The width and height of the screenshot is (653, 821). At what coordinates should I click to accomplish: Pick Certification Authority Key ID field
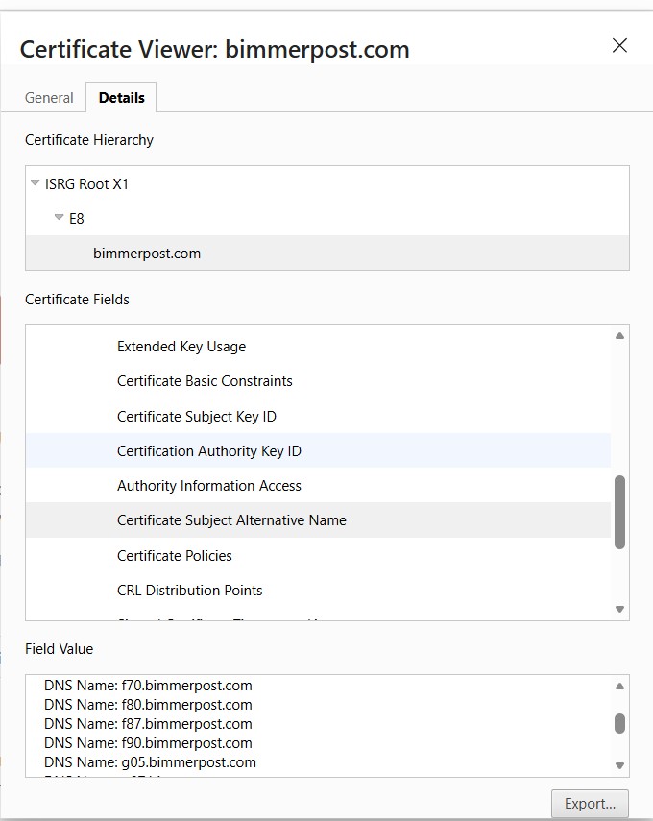point(209,451)
